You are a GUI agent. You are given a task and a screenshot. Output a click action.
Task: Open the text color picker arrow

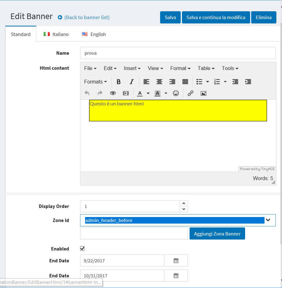point(148,93)
